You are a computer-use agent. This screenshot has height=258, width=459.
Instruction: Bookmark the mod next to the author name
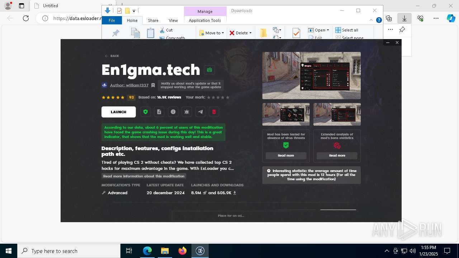coord(153,85)
